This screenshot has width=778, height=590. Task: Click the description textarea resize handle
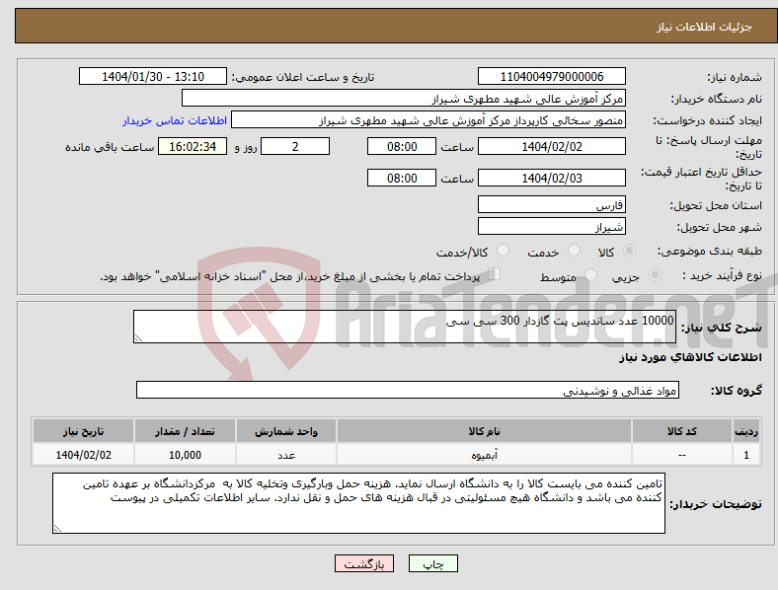(x=138, y=338)
